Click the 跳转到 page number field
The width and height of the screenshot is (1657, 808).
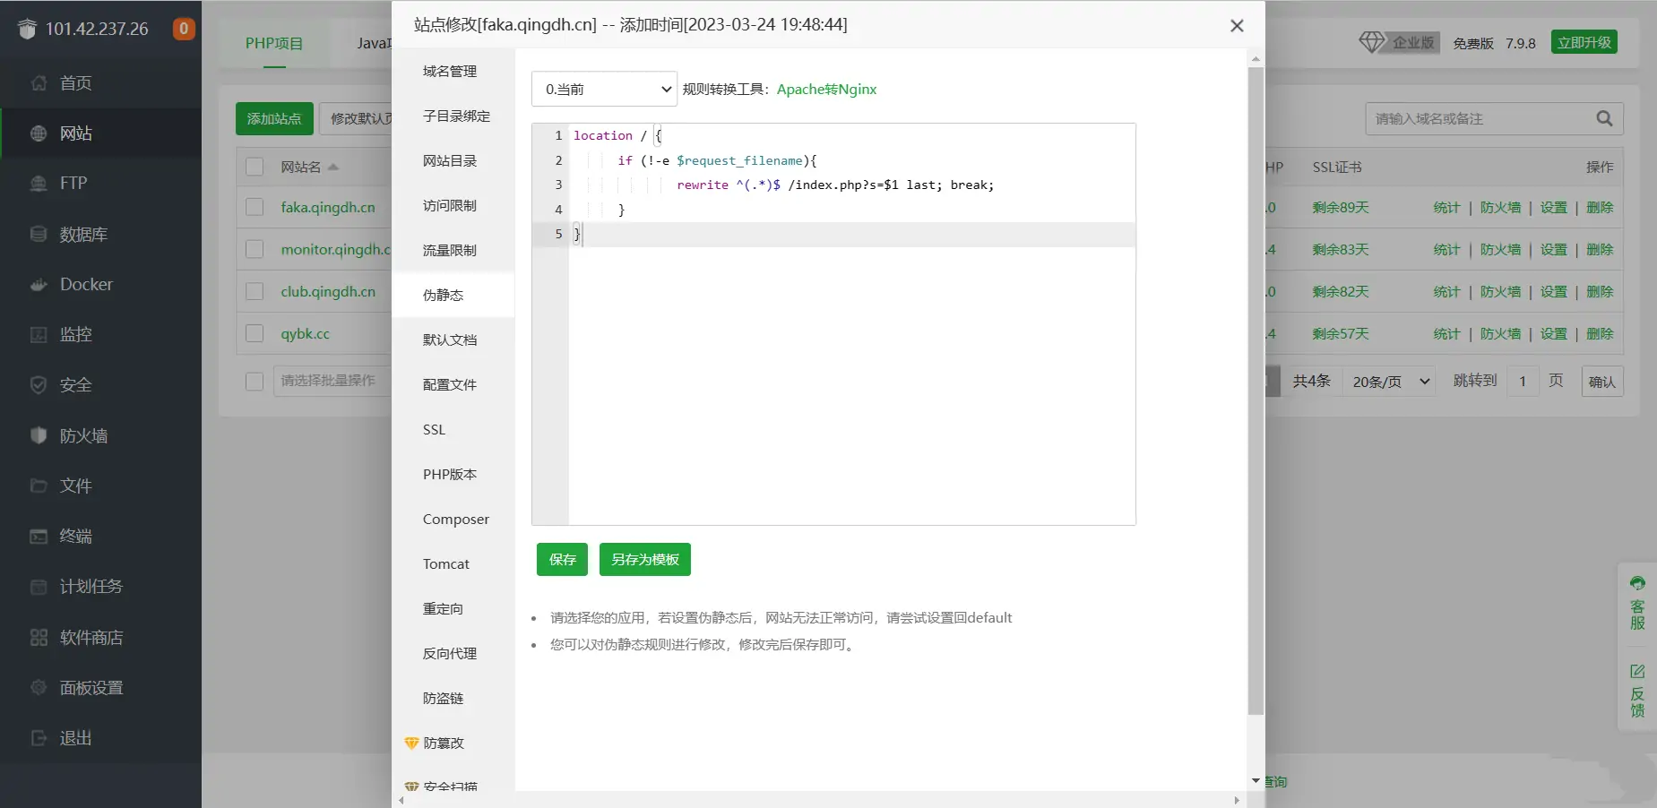click(x=1523, y=382)
